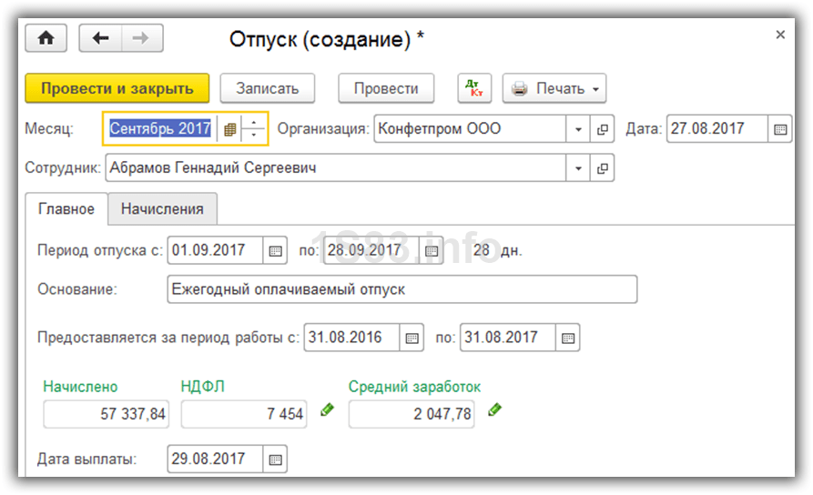Viewport: 813px width, 495px height.
Task: Expand the Сотрудник dropdown list
Action: pos(578,168)
